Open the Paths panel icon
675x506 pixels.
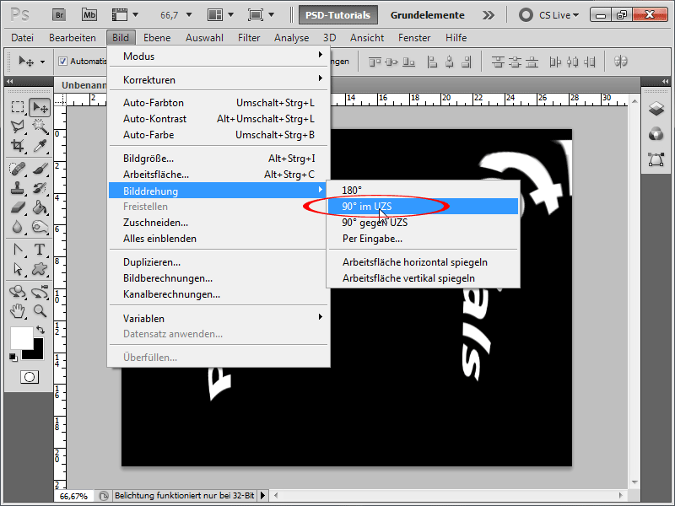tap(656, 159)
